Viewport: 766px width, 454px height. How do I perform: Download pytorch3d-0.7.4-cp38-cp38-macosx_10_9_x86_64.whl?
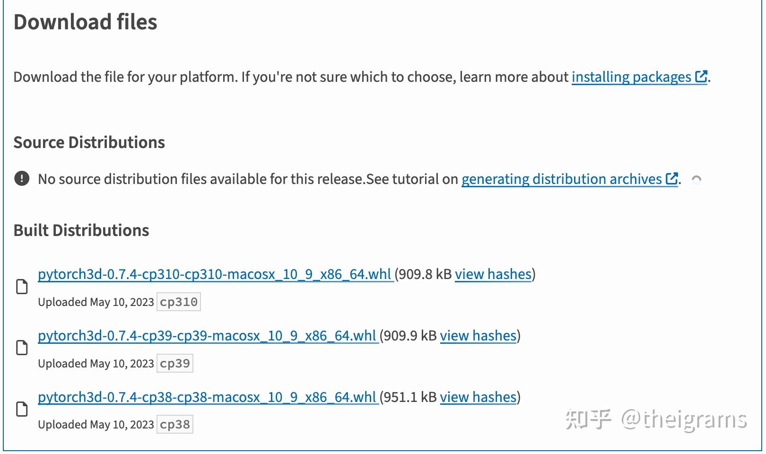208,397
